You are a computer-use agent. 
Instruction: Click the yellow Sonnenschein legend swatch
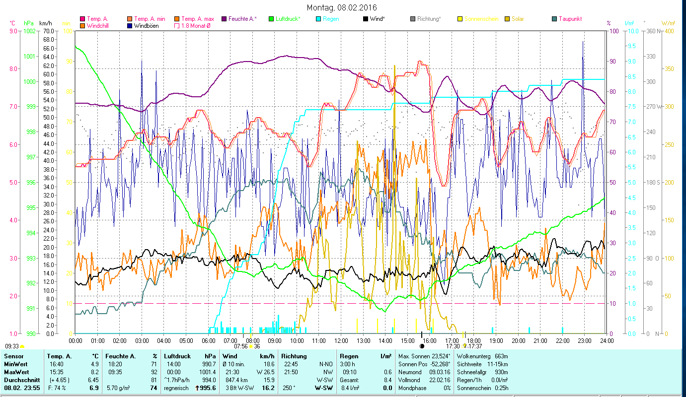[459, 19]
